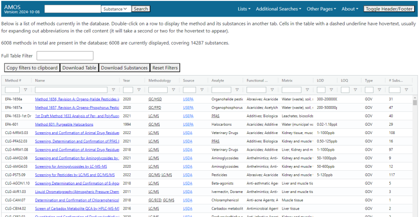Click the Full Table Filter input field
The image size is (419, 217).
[x=65, y=55]
